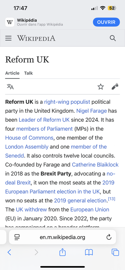Viewport: 125px width, 270px height.
Task: Tap the Safari share icon
Action: click(x=62, y=252)
